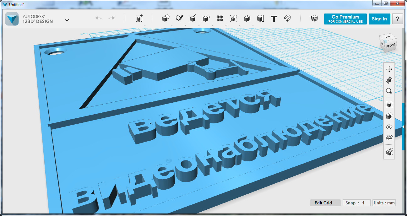Screen dimensions: 407x216
Task: Maximize the Untitled window
Action: [x=385, y=3]
